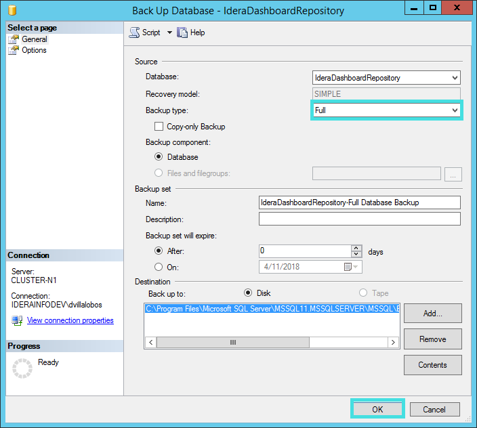Select the After expiration radio button

pos(159,251)
